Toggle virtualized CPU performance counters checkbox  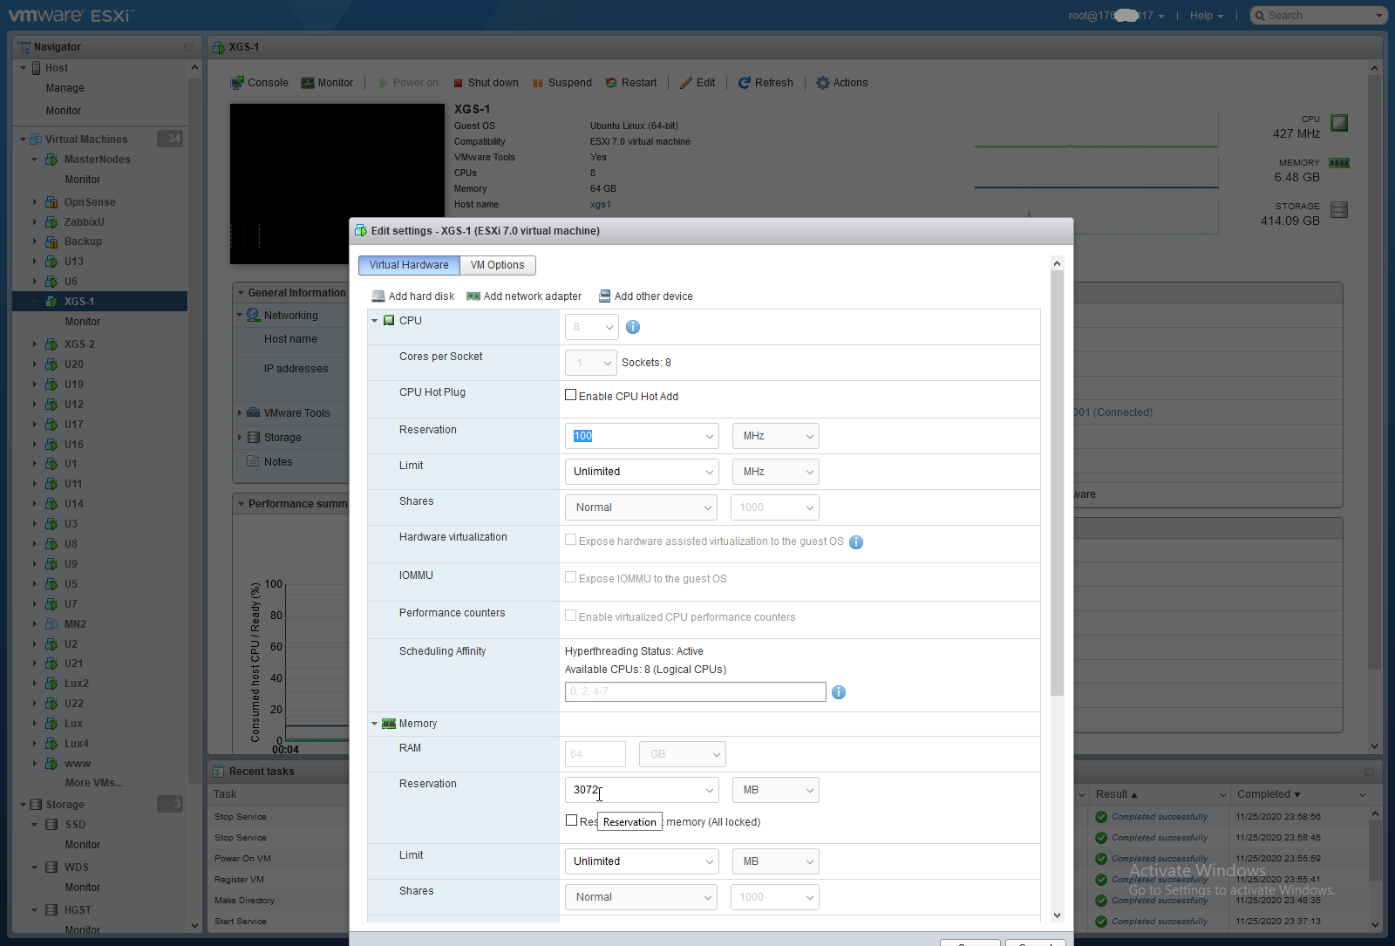(x=571, y=616)
